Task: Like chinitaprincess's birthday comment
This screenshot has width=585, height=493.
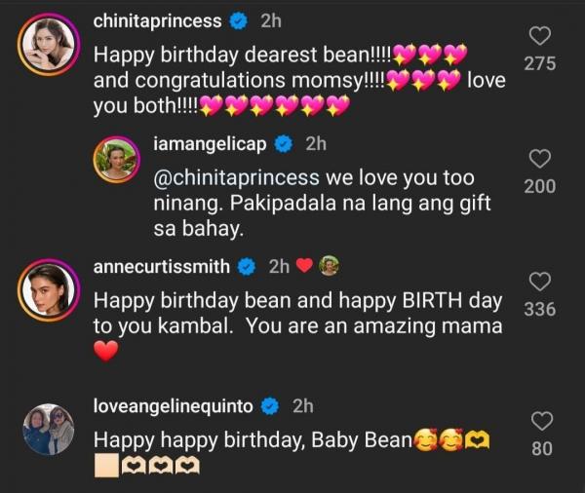Action: pyautogui.click(x=539, y=36)
